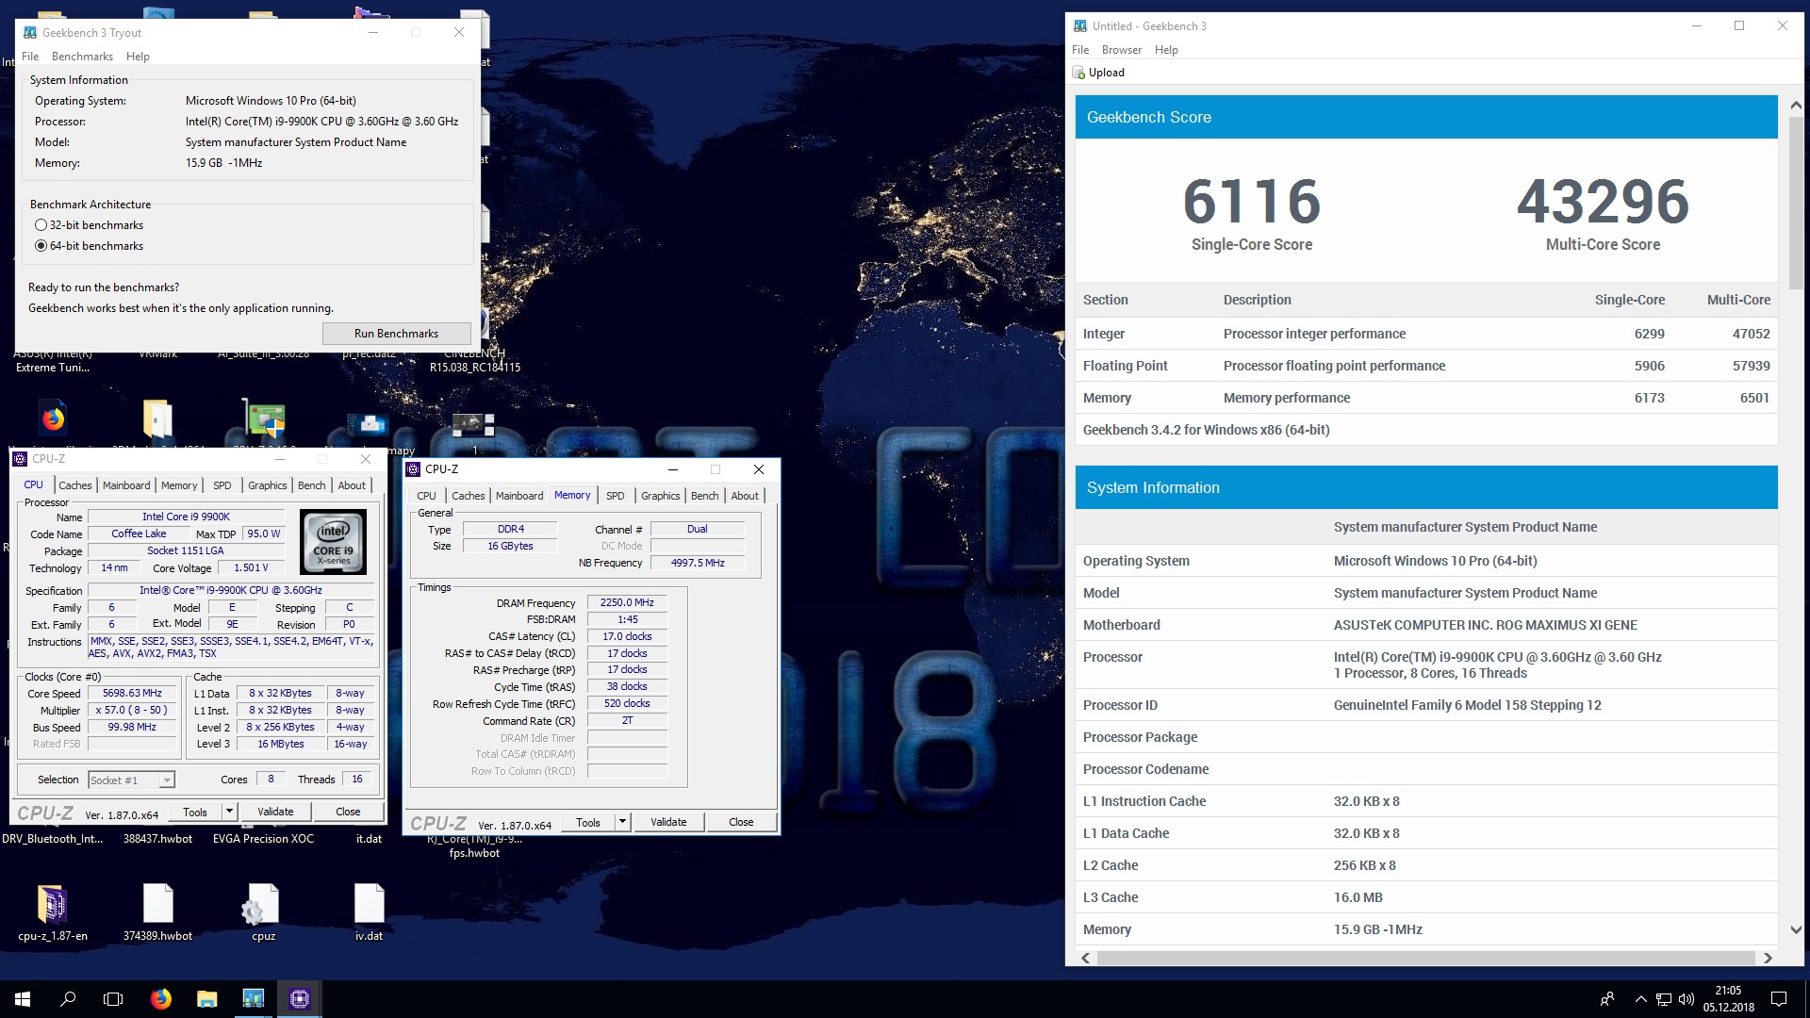Click Tools button in left CPU-Z window
The width and height of the screenshot is (1810, 1018).
click(x=195, y=812)
